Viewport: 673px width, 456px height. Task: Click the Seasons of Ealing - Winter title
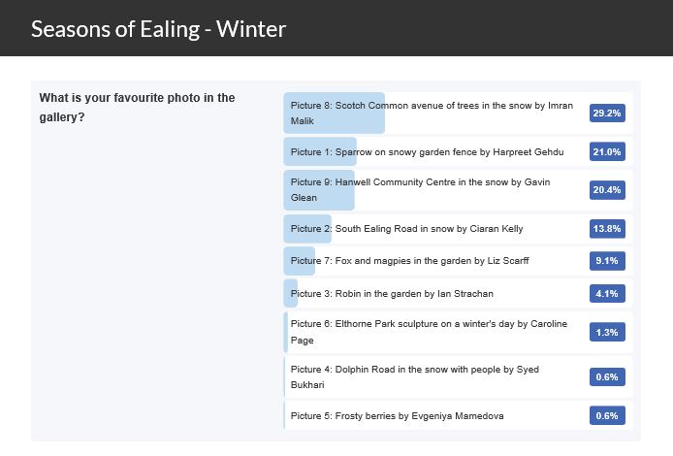coord(158,29)
